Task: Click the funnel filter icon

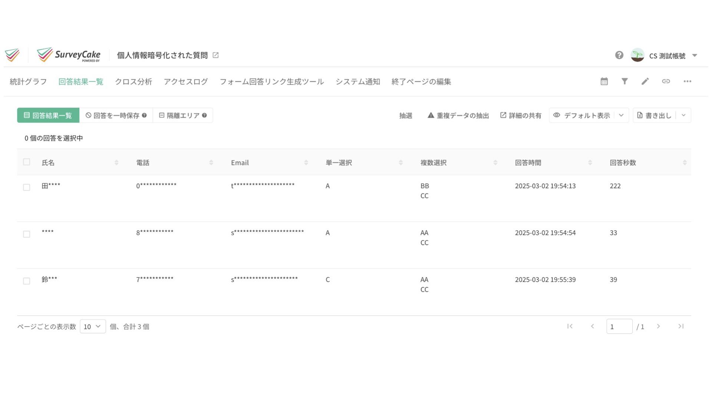Action: (624, 81)
